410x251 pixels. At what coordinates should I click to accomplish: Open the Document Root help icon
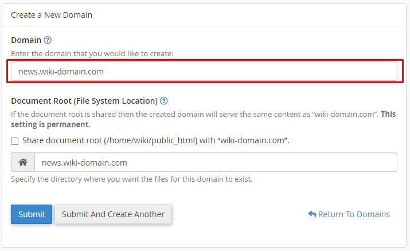click(163, 101)
